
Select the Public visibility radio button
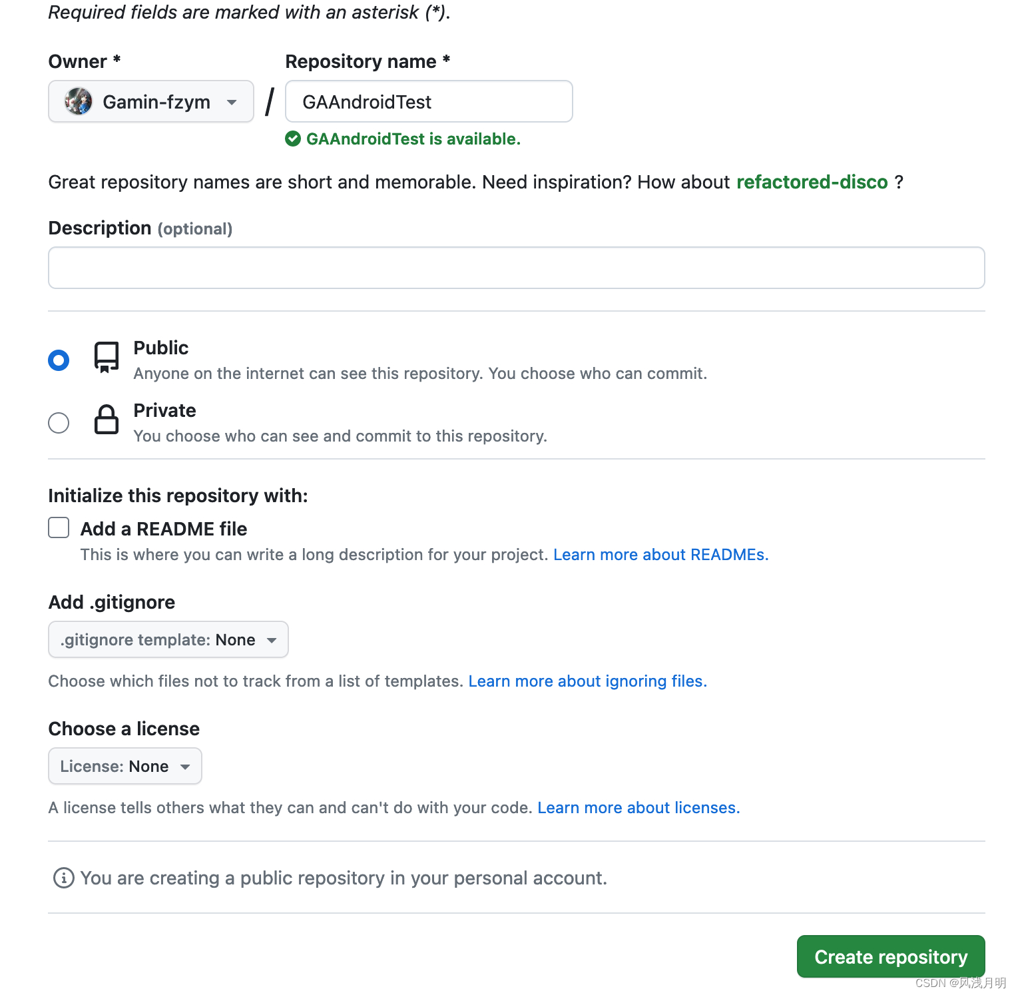coord(59,360)
